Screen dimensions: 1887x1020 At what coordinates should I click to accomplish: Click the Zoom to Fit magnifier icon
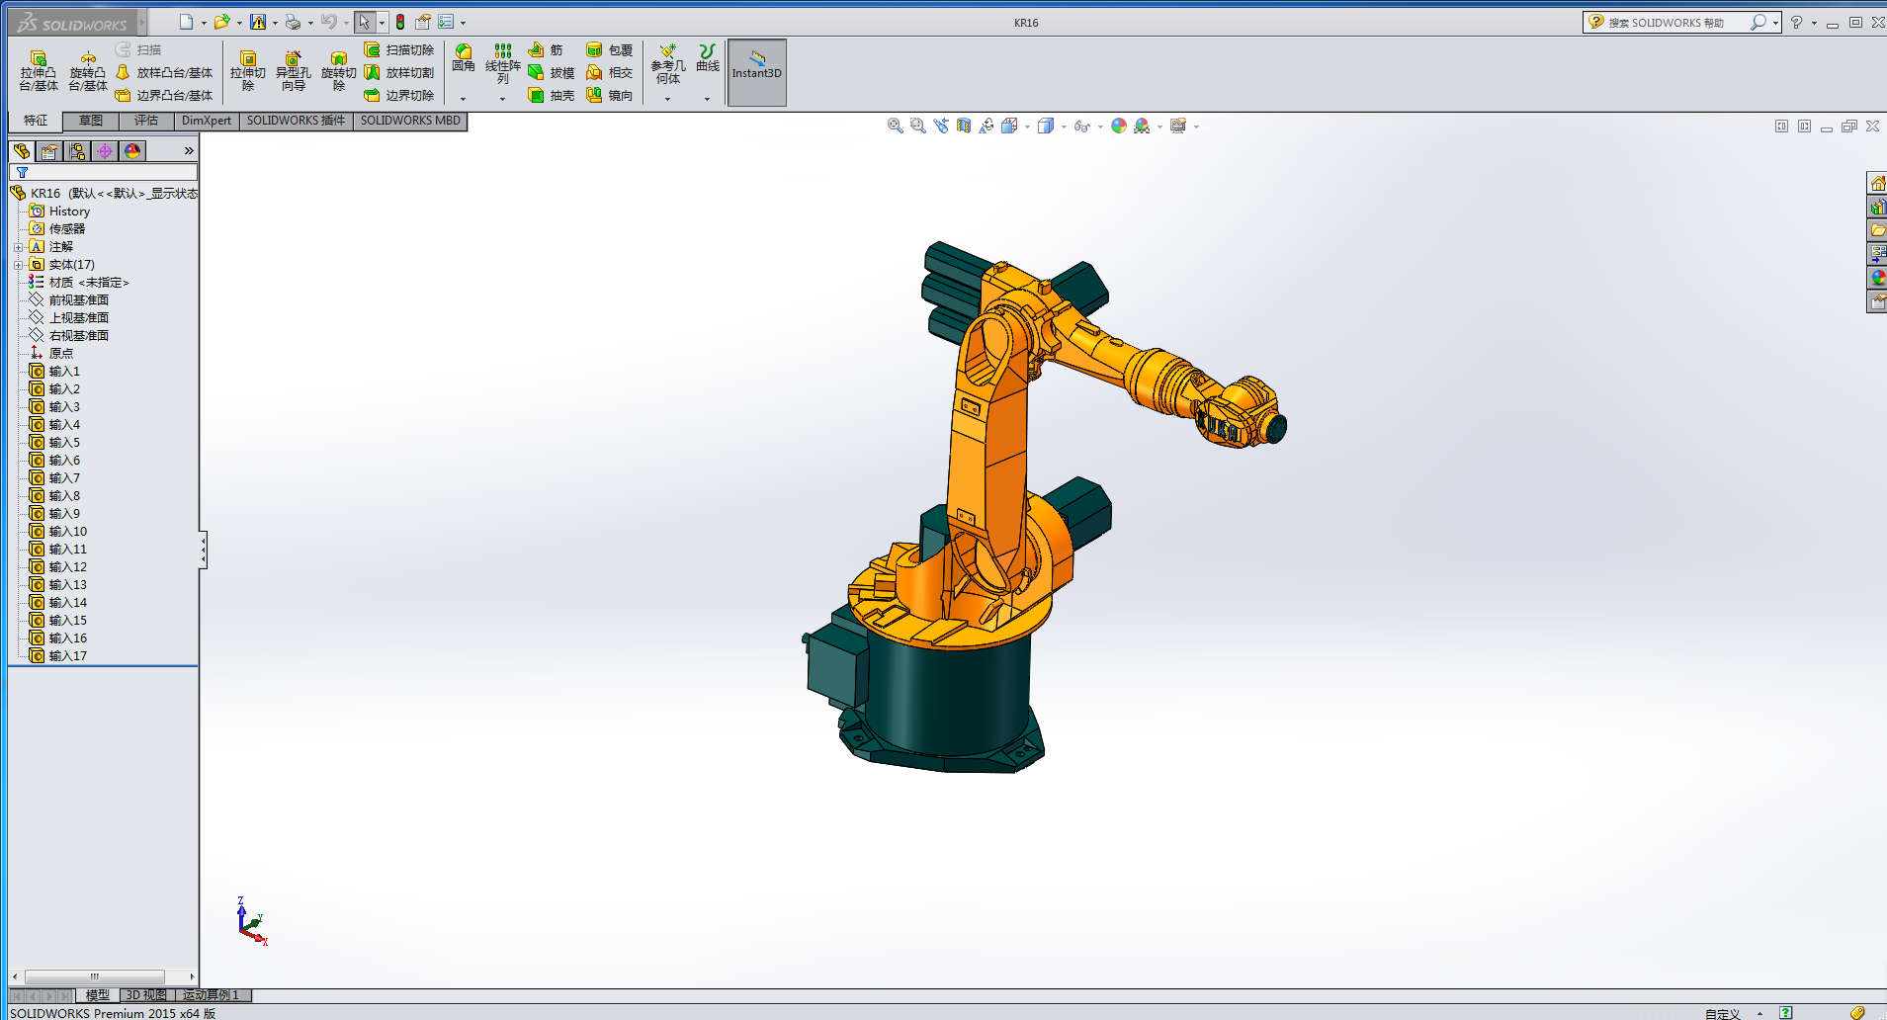click(895, 126)
